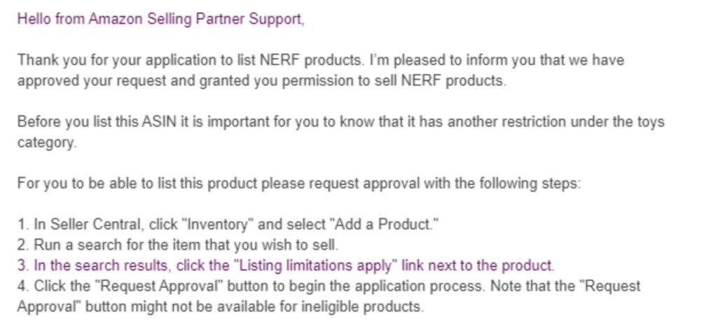Click 'NERF products.' ending the second paragraph line
Viewport: 704px width, 323px height.
464,80
